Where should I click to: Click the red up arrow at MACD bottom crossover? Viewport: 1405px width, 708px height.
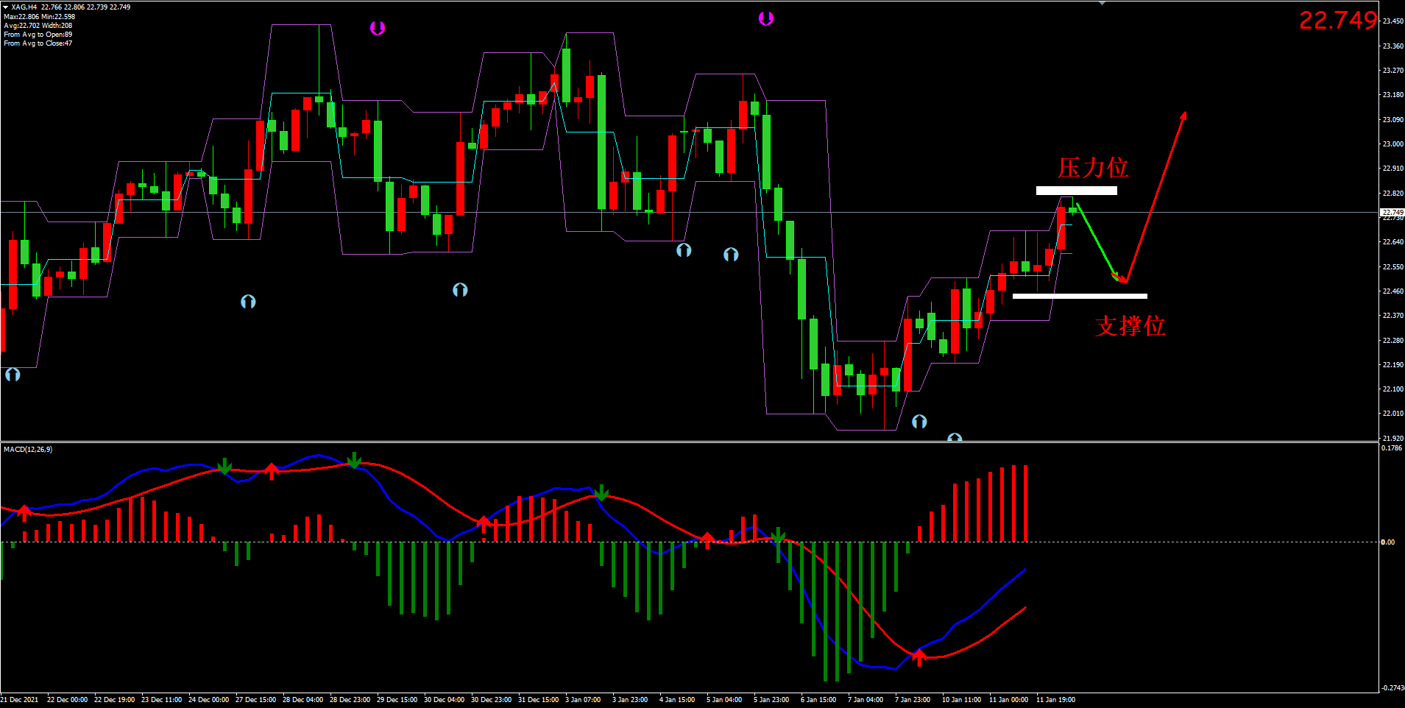[x=919, y=656]
